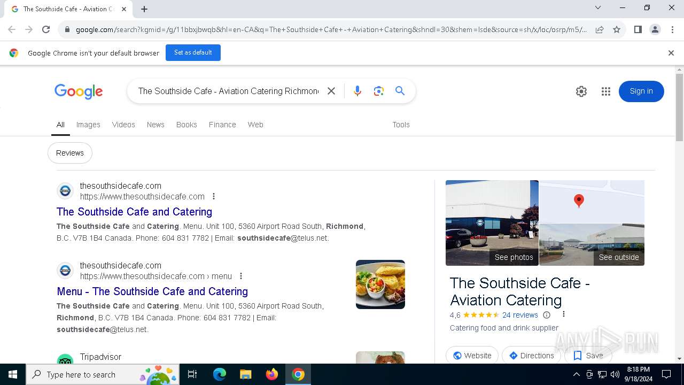Open the 24 reviews link
684x385 pixels.
(520, 315)
